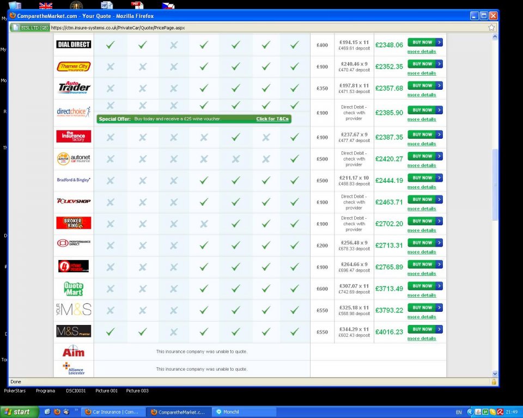Screen dimensions: 523x418
Task: Click Buy Now for Your M&S £3793.22
Action: click(425, 308)
